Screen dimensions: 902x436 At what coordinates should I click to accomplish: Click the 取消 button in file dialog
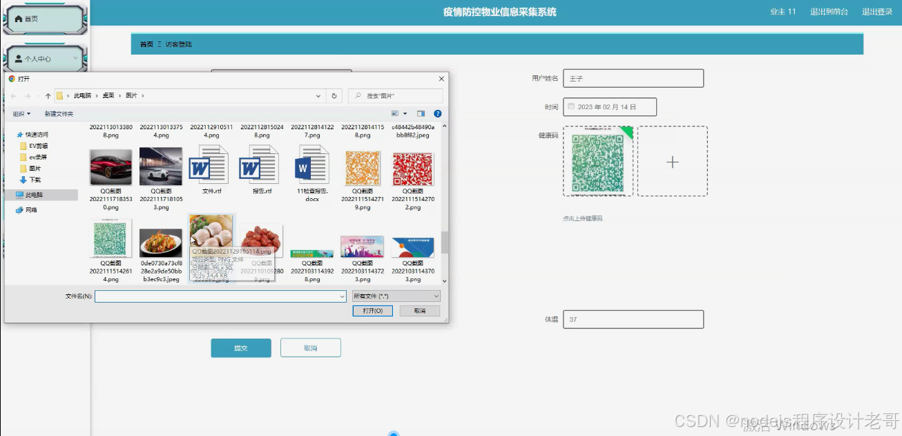coord(420,311)
